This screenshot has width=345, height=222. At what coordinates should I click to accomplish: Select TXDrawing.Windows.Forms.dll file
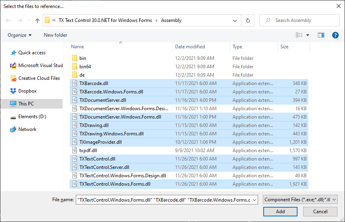tap(189, 134)
